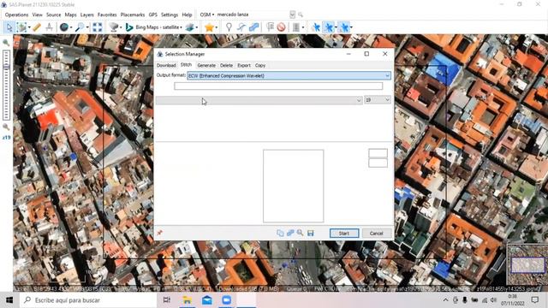Open the Favorites menu
The height and width of the screenshot is (308, 548).
pos(107,15)
